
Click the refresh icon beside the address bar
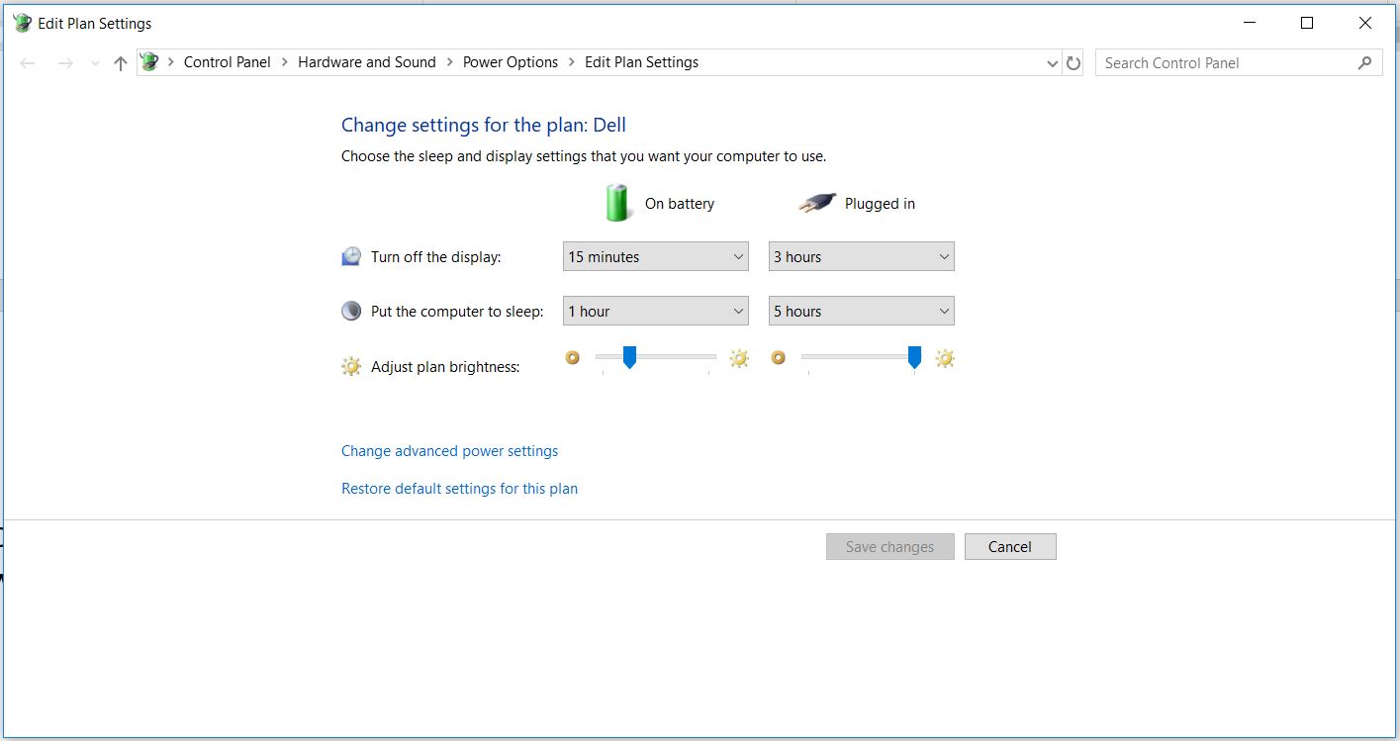point(1074,62)
